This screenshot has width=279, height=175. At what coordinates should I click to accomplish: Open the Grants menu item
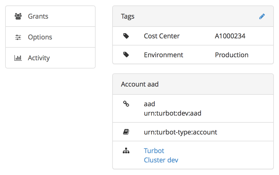point(50,16)
